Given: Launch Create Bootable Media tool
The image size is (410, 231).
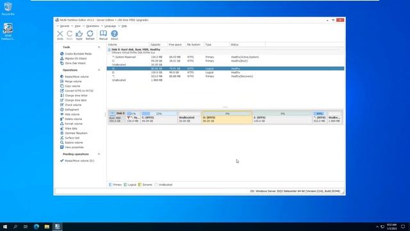Looking at the screenshot, I should click(76, 54).
